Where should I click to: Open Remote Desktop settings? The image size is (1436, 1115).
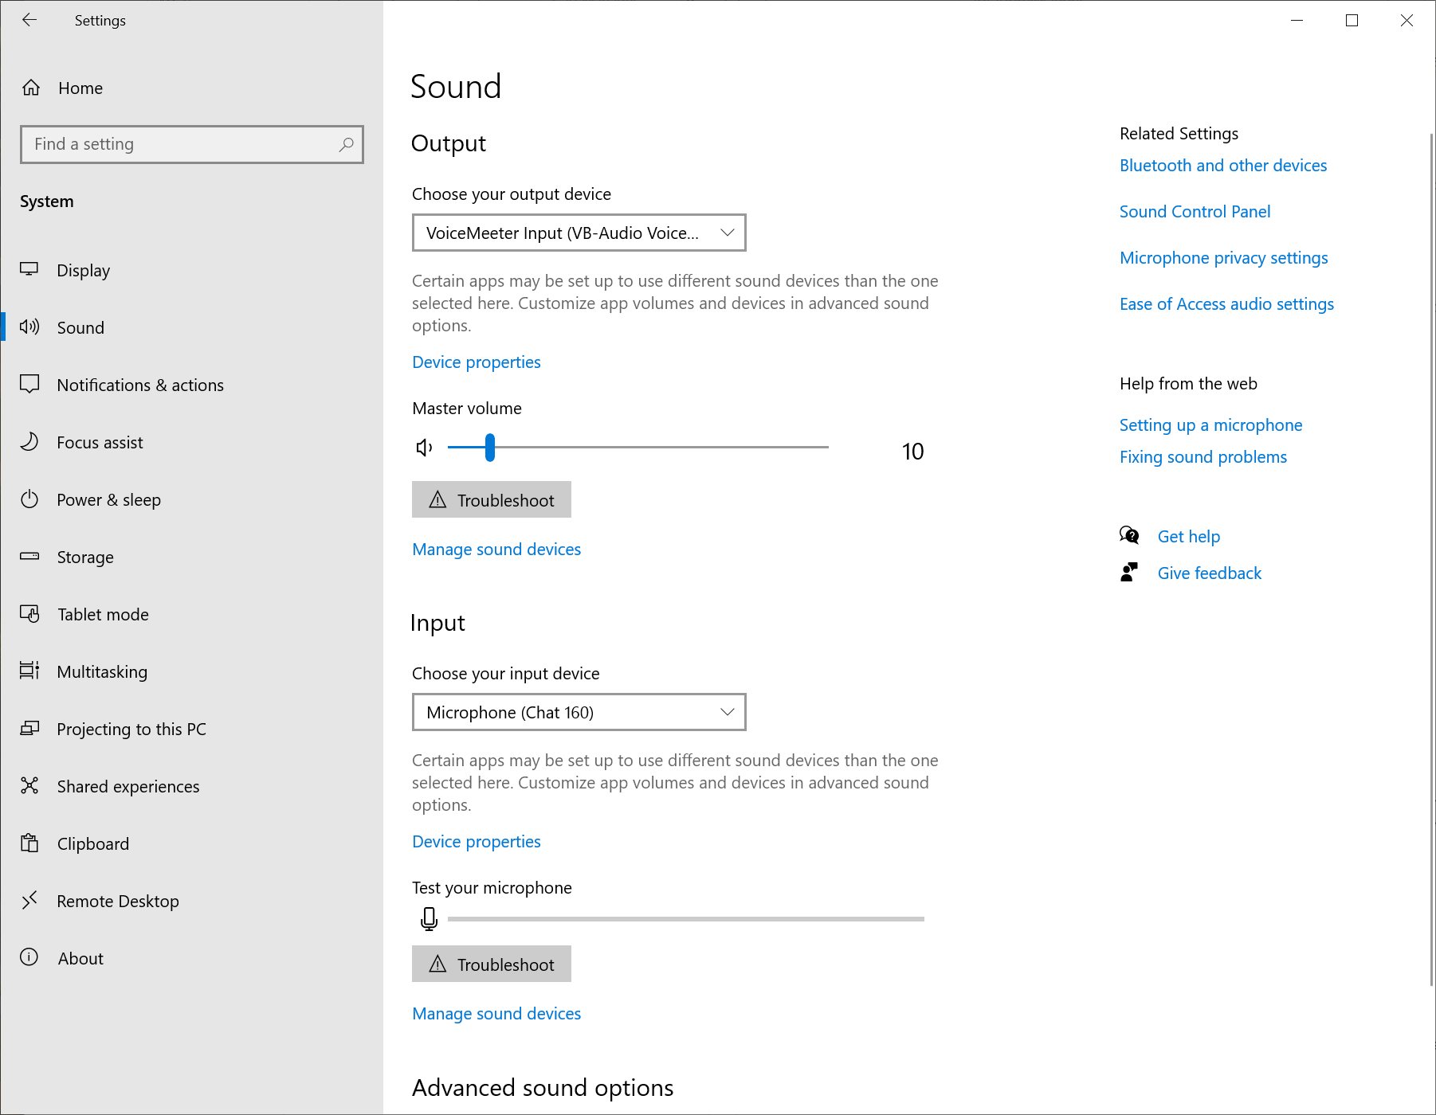pyautogui.click(x=191, y=901)
